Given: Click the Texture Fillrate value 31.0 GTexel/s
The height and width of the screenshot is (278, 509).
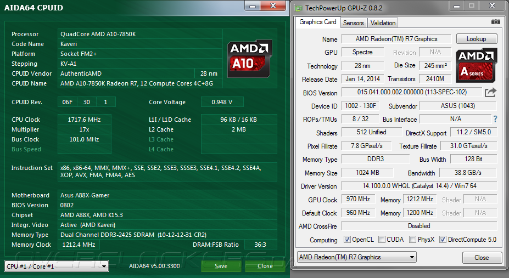Looking at the screenshot, I should [469, 146].
